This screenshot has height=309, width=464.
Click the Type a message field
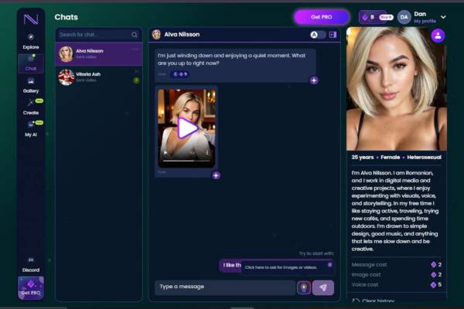tap(224, 287)
